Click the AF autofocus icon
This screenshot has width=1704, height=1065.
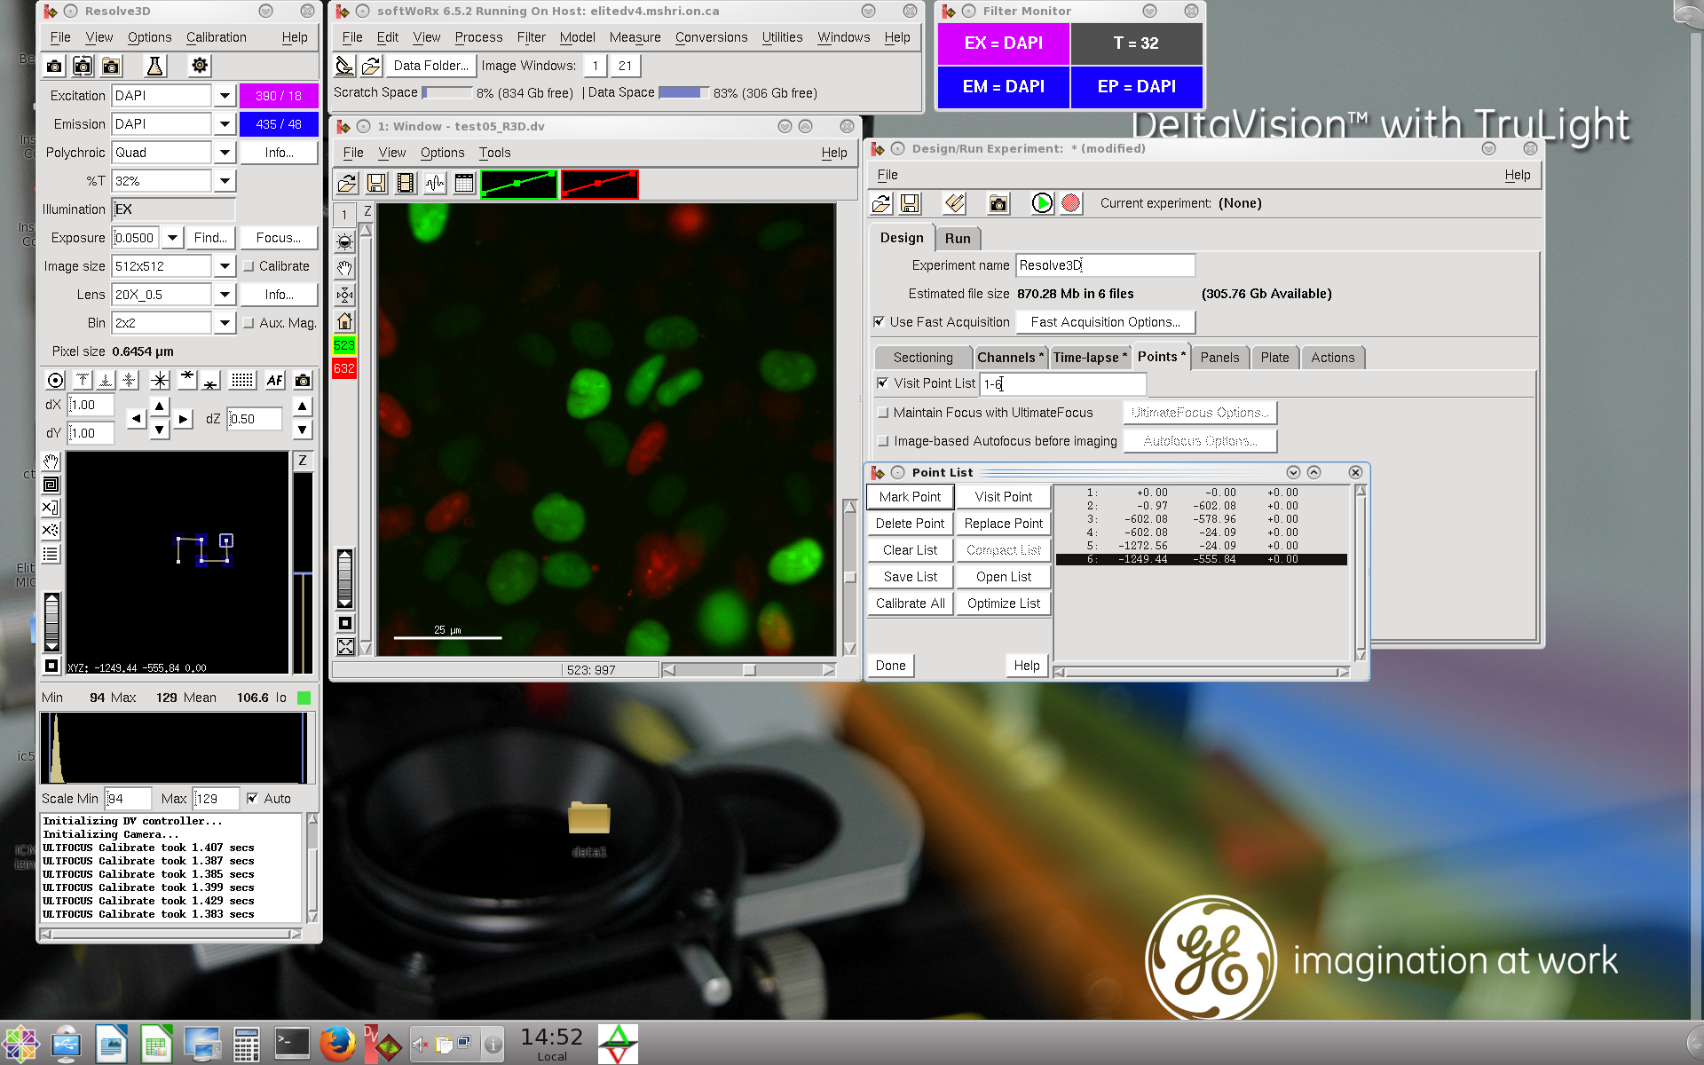tap(274, 380)
